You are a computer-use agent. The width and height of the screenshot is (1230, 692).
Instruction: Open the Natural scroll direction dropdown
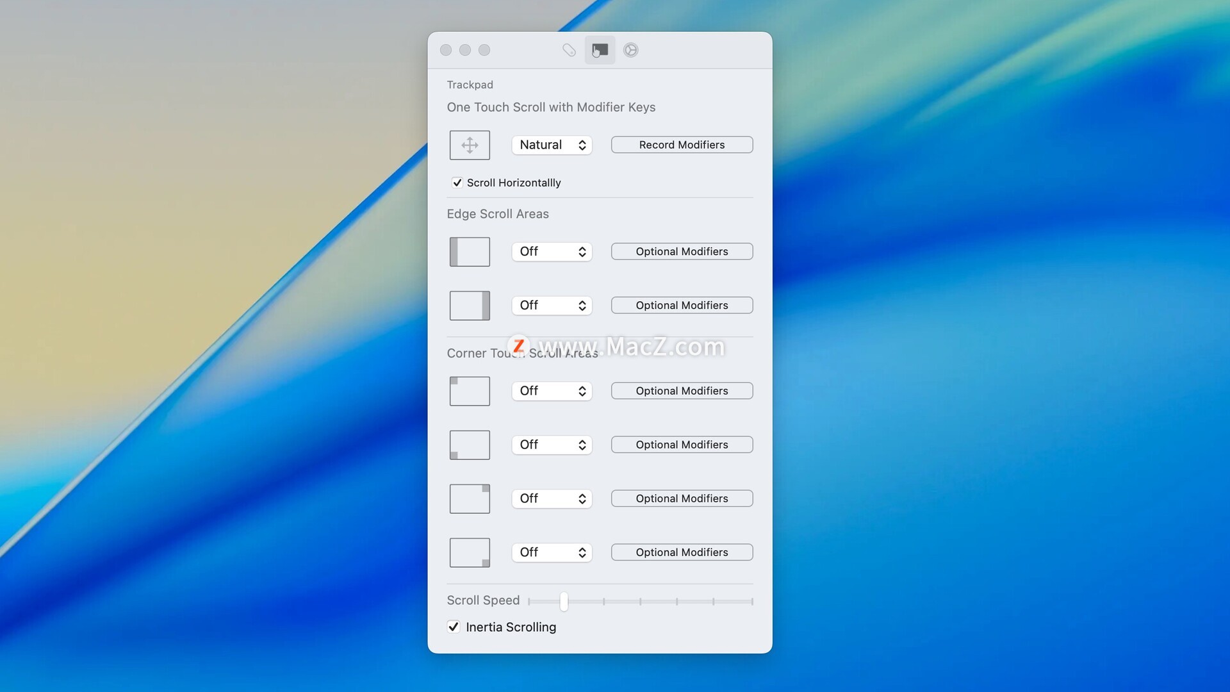(552, 145)
